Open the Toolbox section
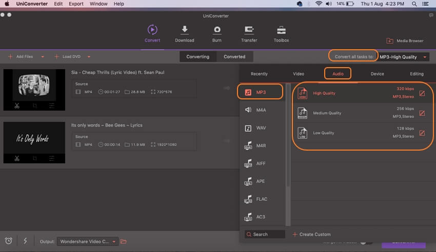 [x=281, y=34]
